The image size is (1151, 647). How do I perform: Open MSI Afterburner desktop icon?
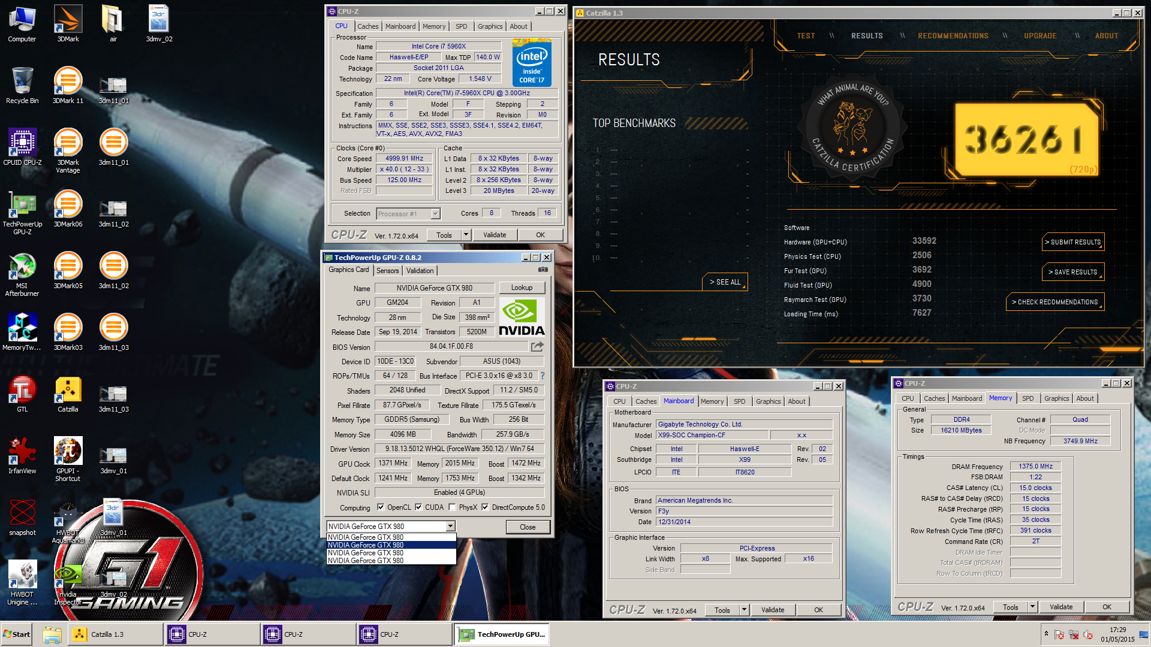(x=22, y=274)
